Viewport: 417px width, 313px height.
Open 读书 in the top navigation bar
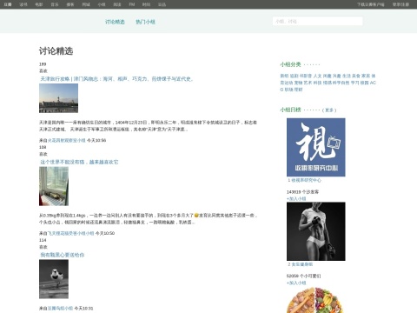(x=23, y=4)
